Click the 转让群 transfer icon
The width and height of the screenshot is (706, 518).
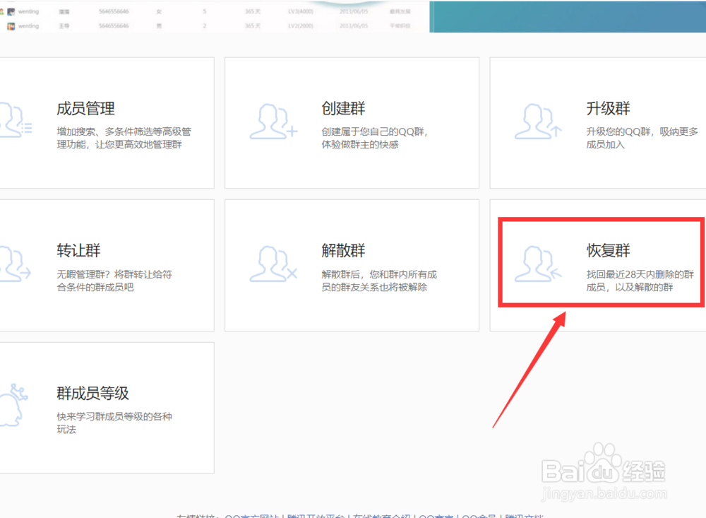click(15, 264)
